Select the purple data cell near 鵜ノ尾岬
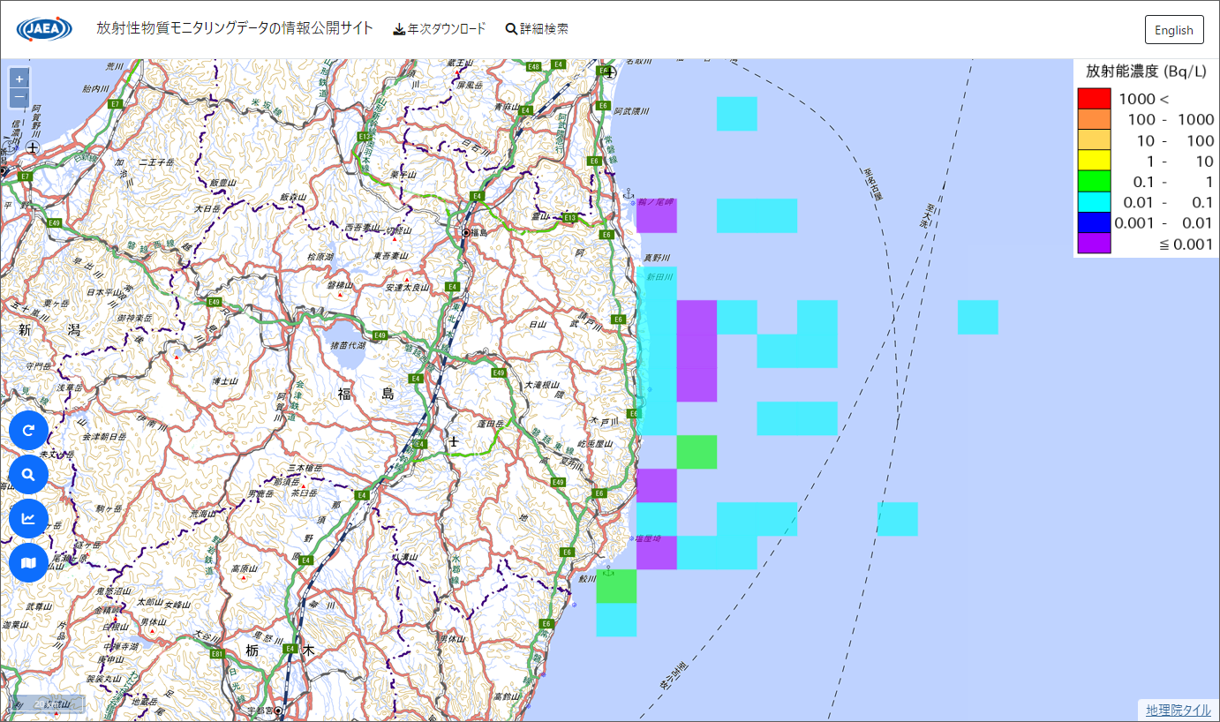This screenshot has width=1220, height=722. [x=656, y=216]
